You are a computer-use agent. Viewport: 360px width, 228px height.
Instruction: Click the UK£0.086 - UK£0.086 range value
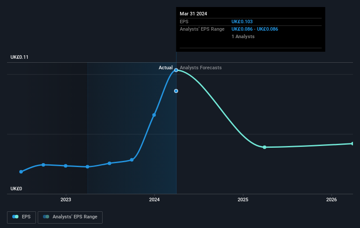coord(255,29)
